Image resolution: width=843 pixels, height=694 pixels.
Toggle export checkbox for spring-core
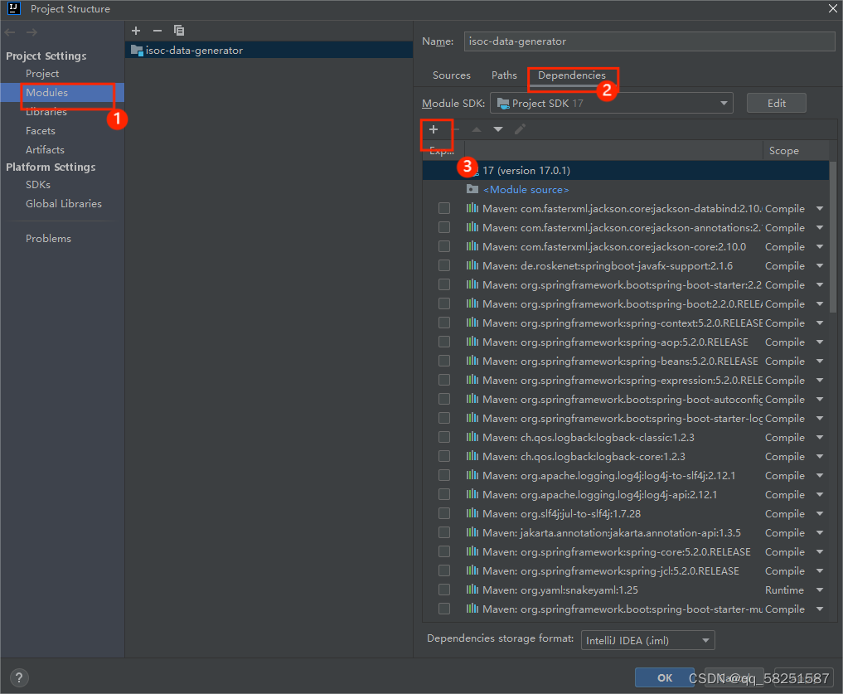pyautogui.click(x=444, y=551)
